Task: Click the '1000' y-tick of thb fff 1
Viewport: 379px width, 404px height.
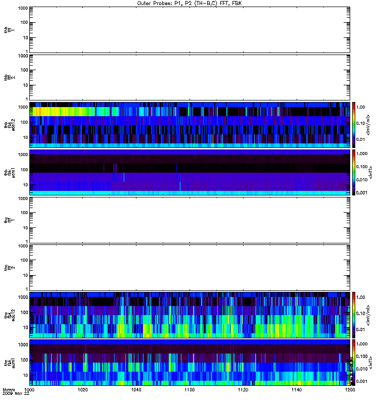Action: (23, 8)
